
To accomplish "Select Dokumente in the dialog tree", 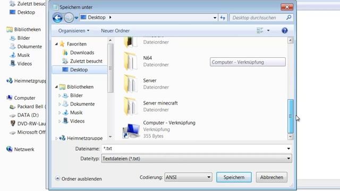I will click(82, 104).
